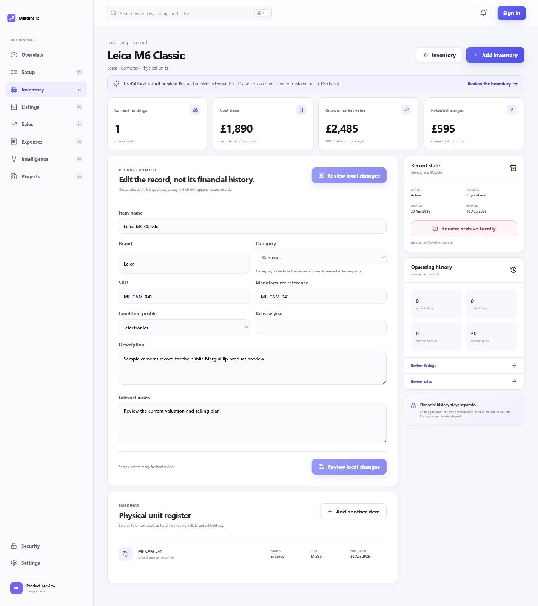Click the bottom Review local changes button

(349, 467)
